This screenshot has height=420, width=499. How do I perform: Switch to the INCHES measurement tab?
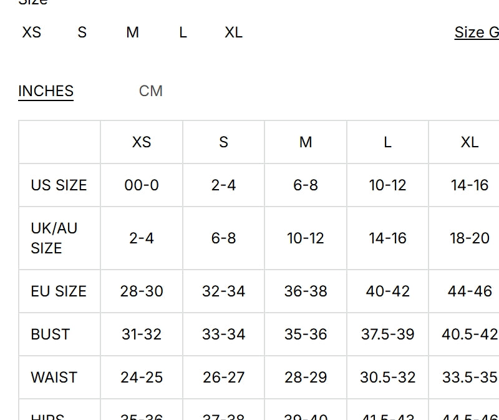(x=46, y=91)
